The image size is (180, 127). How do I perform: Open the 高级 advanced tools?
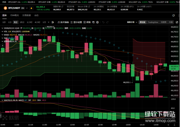tap(87, 22)
